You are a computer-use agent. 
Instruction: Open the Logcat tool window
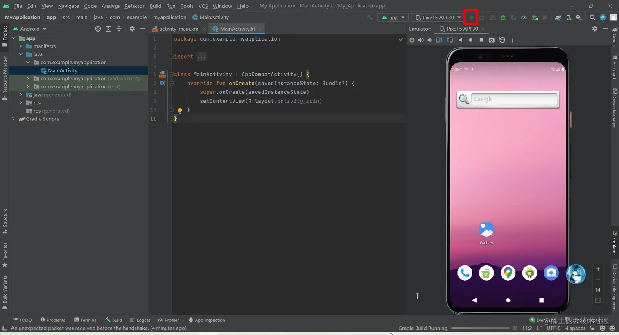point(140,320)
